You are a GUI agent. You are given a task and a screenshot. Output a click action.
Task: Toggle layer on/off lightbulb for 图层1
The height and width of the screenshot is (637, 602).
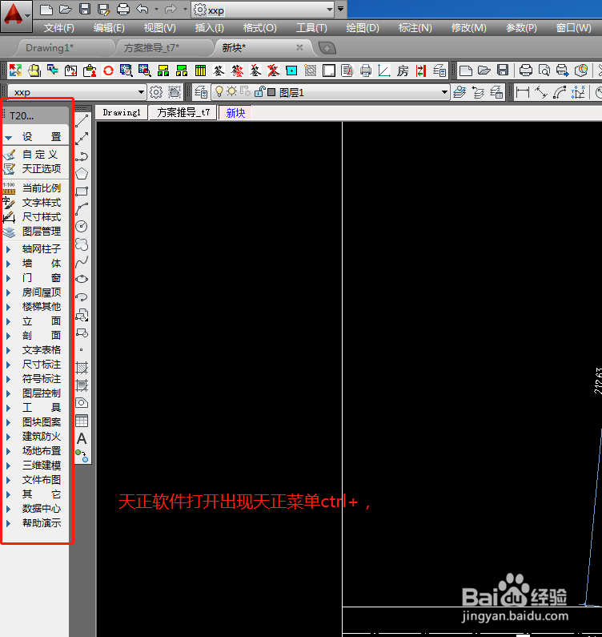click(219, 92)
